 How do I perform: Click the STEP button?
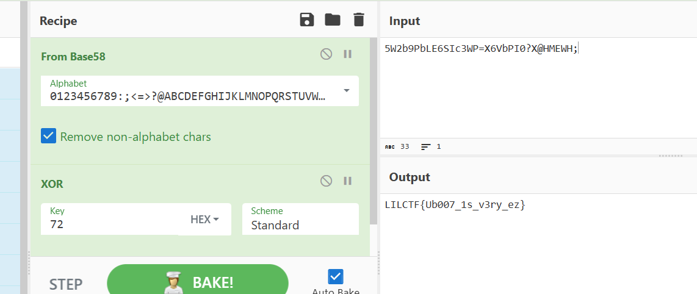66,284
